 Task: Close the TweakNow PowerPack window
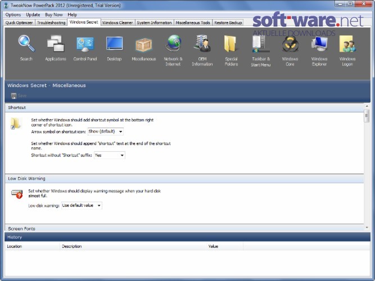pos(364,4)
